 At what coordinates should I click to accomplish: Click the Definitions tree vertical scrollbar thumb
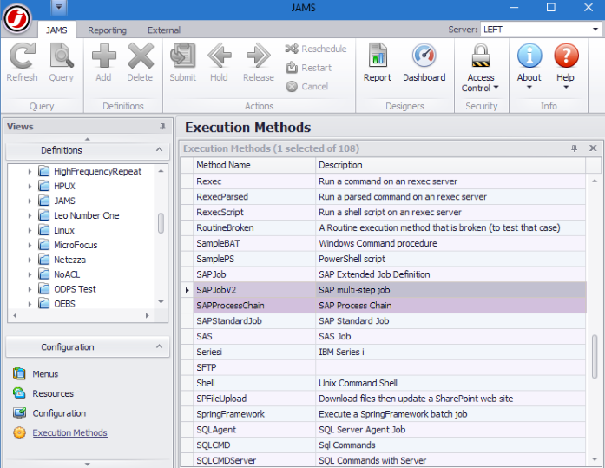(x=161, y=223)
